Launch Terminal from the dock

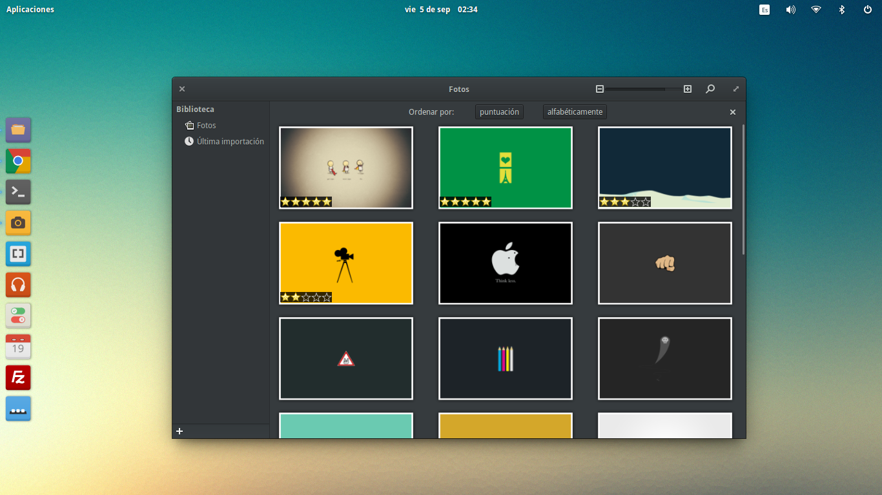(18, 191)
